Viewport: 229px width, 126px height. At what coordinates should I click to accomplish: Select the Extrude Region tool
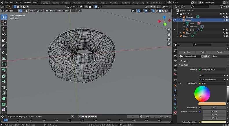[4, 71]
